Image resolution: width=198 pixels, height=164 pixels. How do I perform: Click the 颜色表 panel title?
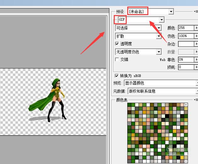click(122, 100)
